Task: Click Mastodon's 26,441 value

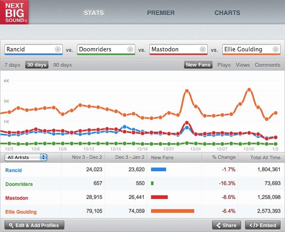Action: 136,197
